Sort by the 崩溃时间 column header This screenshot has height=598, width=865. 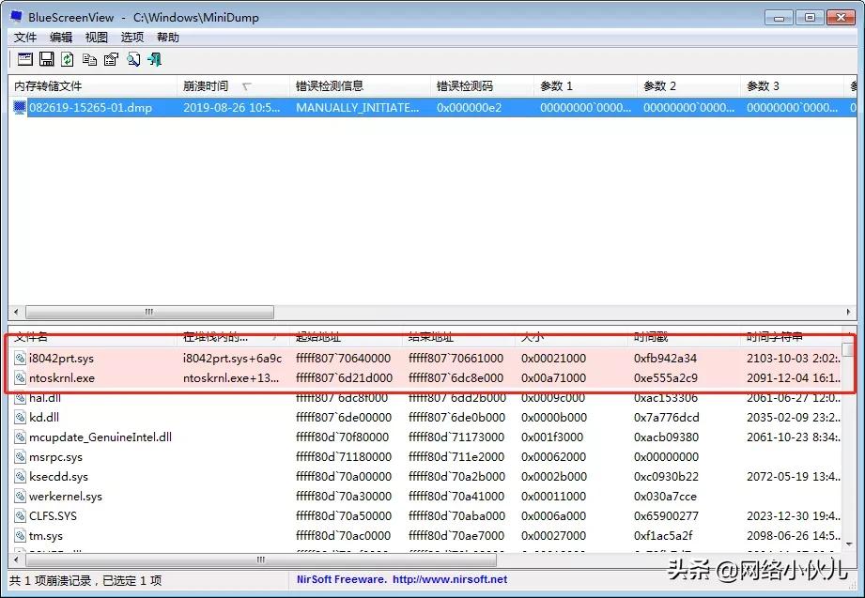(206, 86)
